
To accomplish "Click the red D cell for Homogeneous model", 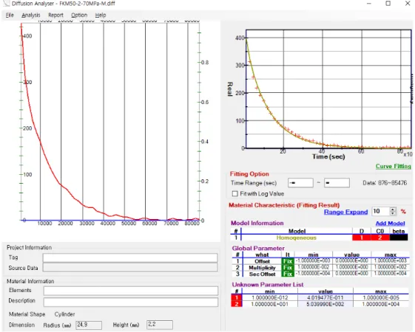I will (361, 238).
